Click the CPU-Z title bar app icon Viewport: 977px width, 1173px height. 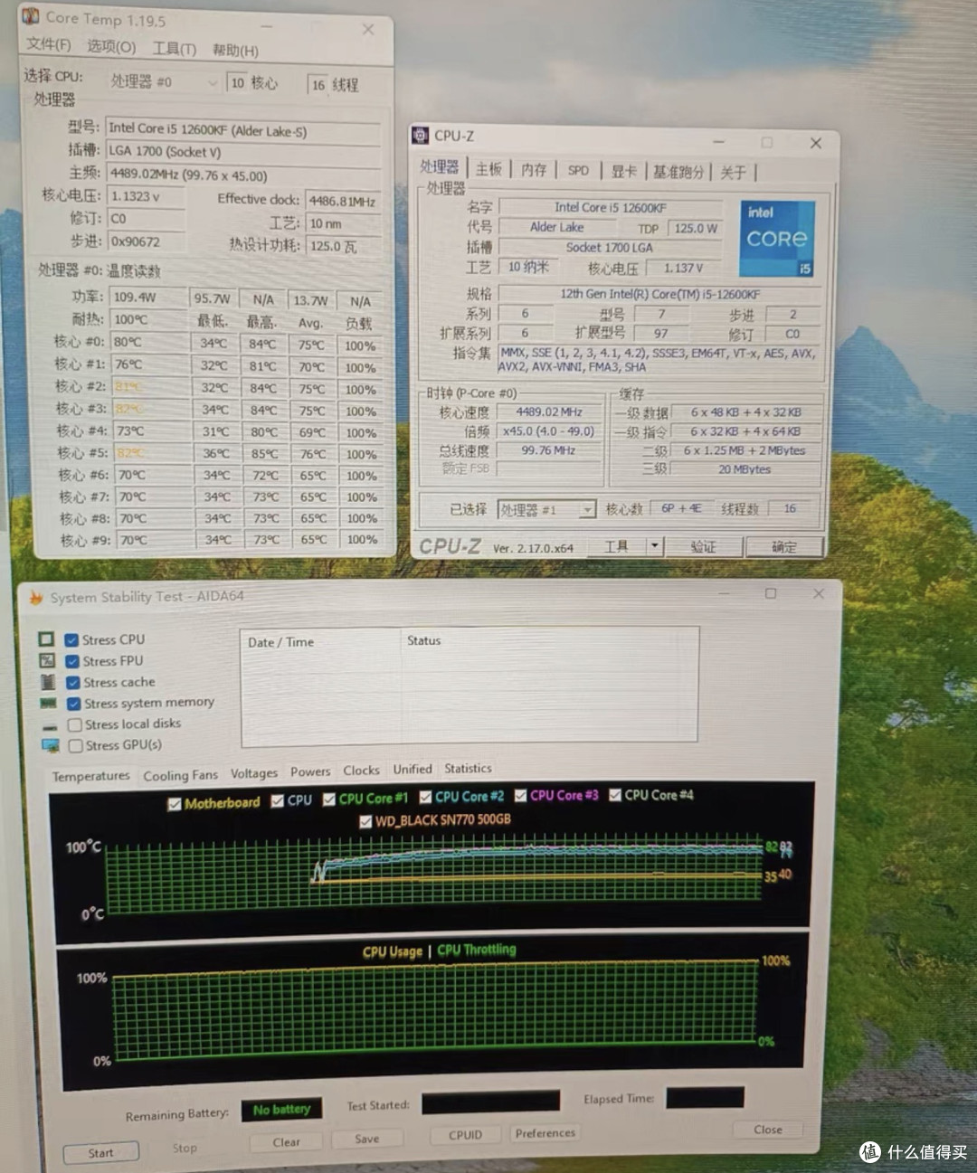click(420, 136)
